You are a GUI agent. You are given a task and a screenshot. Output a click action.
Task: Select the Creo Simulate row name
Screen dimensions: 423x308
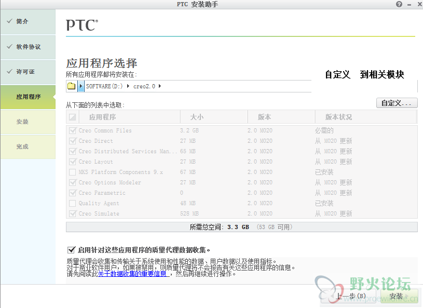pos(99,214)
